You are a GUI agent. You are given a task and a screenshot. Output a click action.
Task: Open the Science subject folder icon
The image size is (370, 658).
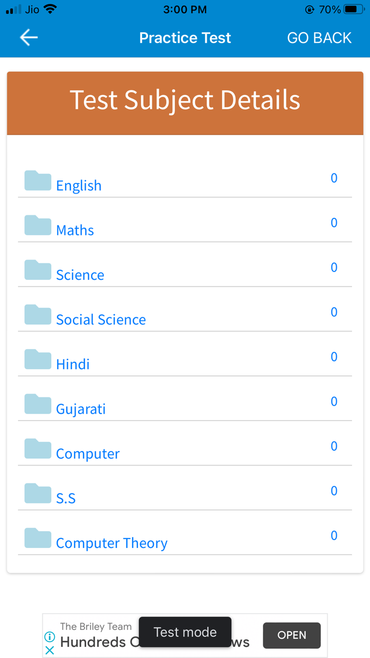click(x=37, y=269)
